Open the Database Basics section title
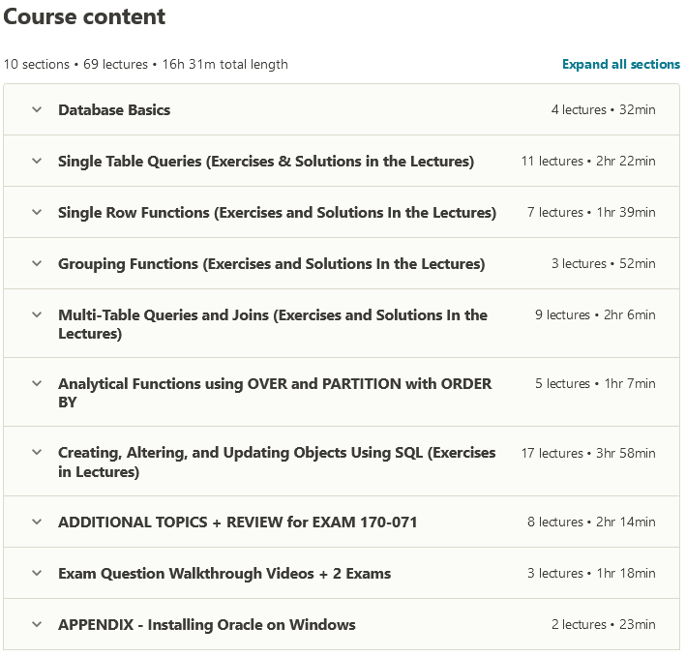 (x=114, y=110)
